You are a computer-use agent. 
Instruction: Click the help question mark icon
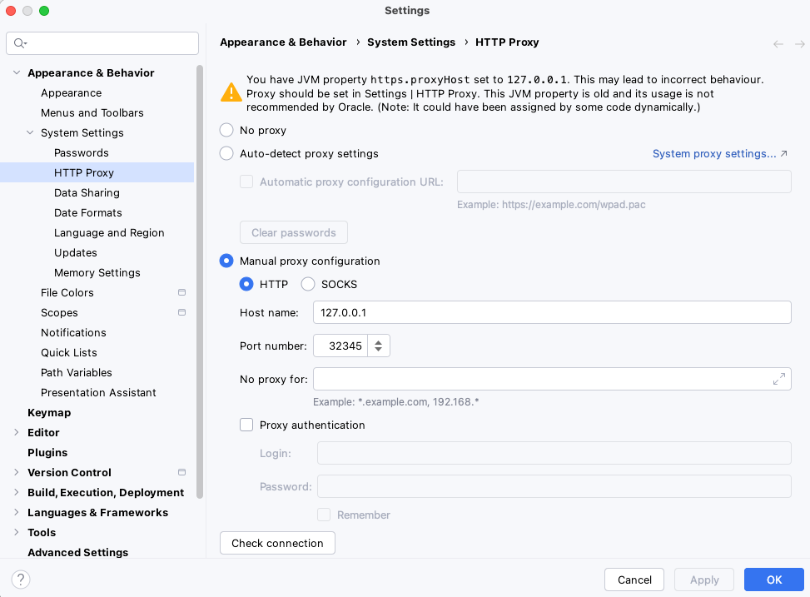point(21,580)
